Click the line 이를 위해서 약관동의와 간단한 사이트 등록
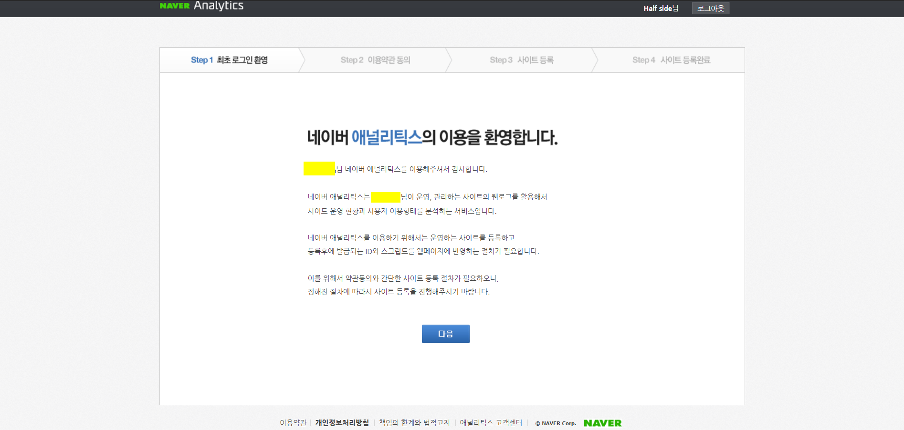The image size is (904, 430). 403,278
